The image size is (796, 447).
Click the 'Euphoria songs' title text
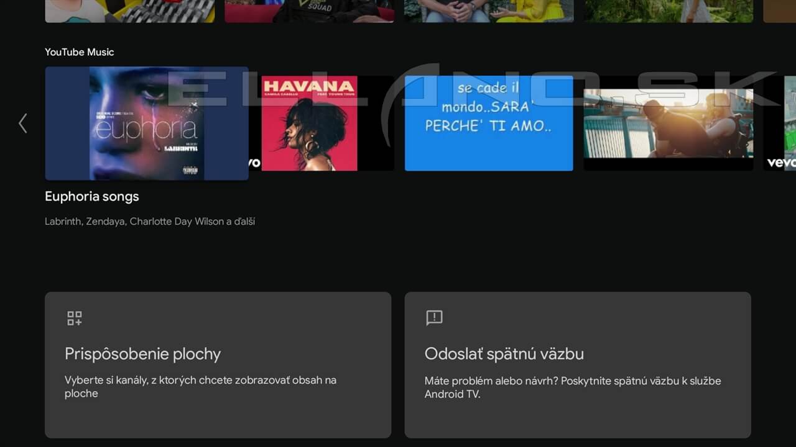click(92, 197)
